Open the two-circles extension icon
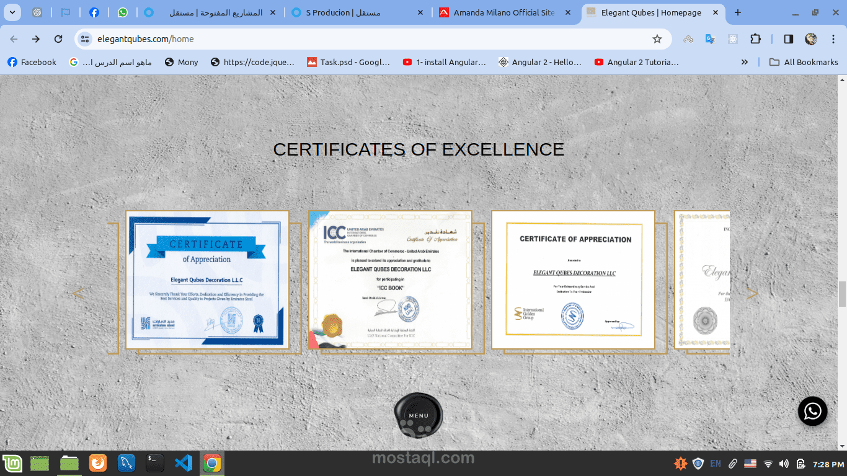Screen dimensions: 847x476 pyautogui.click(x=688, y=39)
